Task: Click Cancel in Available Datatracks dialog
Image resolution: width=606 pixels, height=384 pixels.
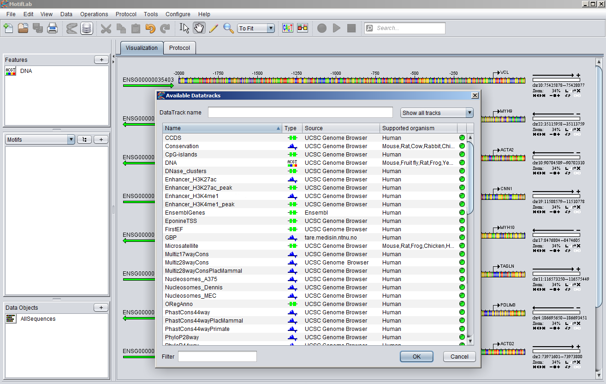Action: [459, 356]
